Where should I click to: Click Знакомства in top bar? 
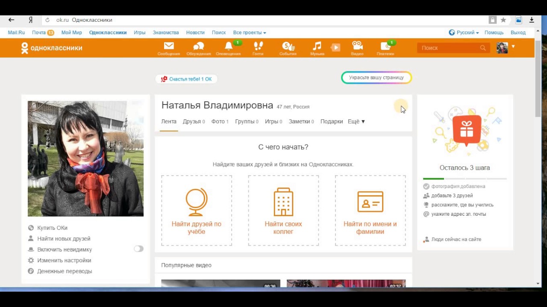(166, 32)
